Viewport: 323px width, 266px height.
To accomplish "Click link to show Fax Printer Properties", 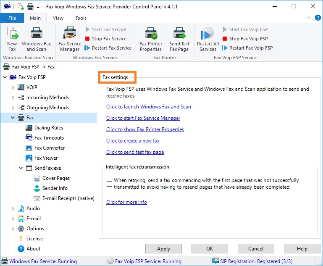I will pos(145,129).
